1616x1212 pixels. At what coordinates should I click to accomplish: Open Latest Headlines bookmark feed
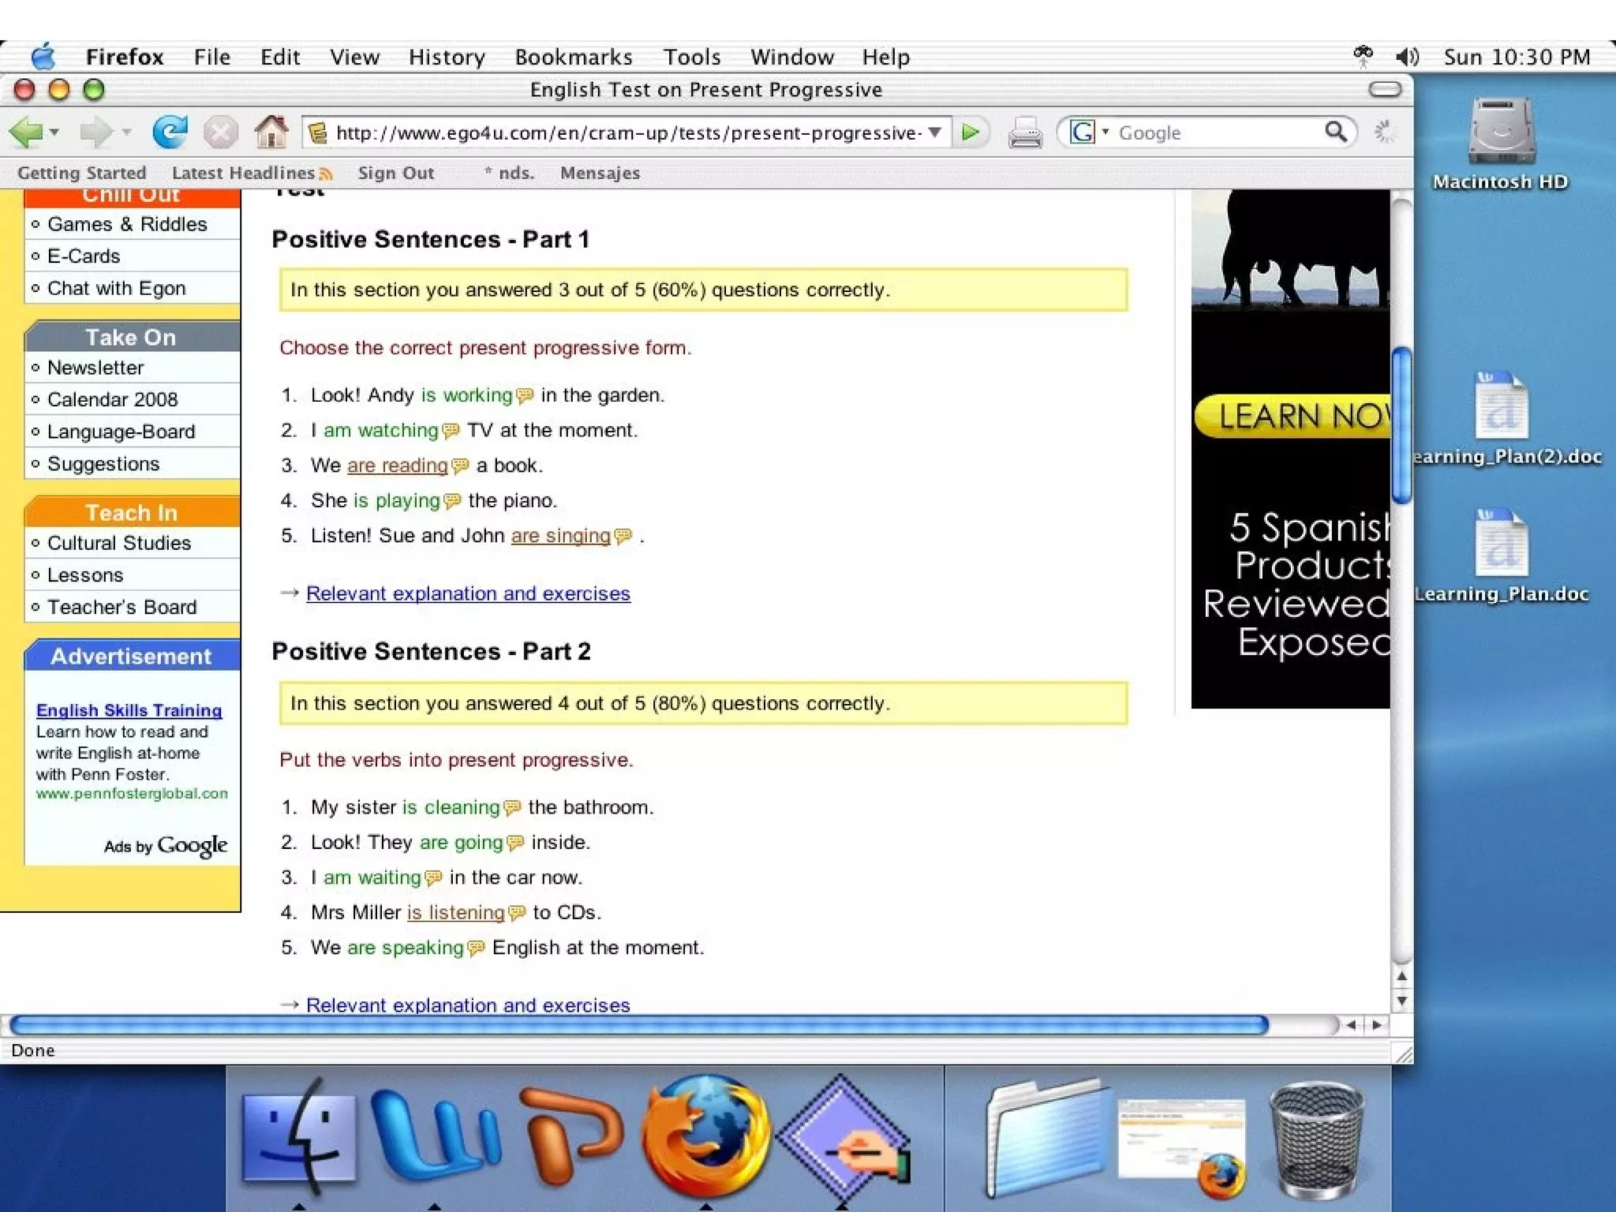[x=243, y=173]
